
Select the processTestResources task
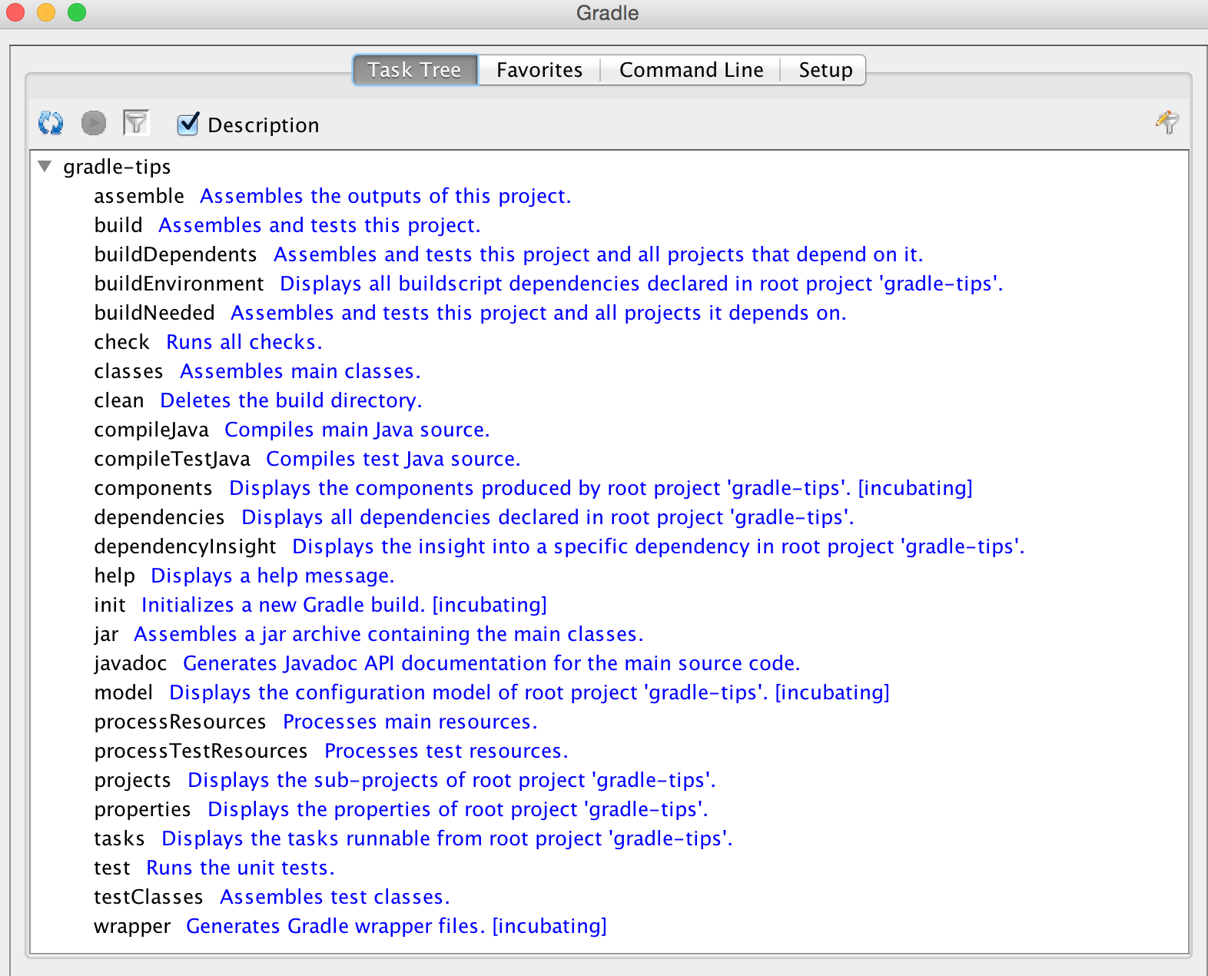330,751
